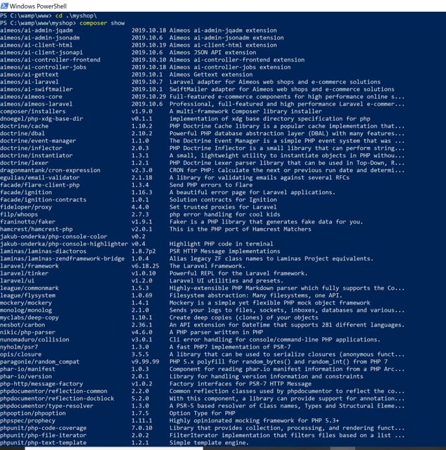The width and height of the screenshot is (446, 450).
Task: Click 'The Laravel Framework.' description text
Action: click(207, 266)
